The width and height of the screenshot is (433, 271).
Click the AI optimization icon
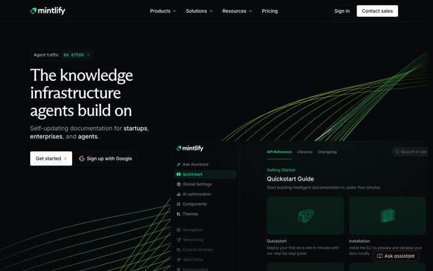(179, 194)
